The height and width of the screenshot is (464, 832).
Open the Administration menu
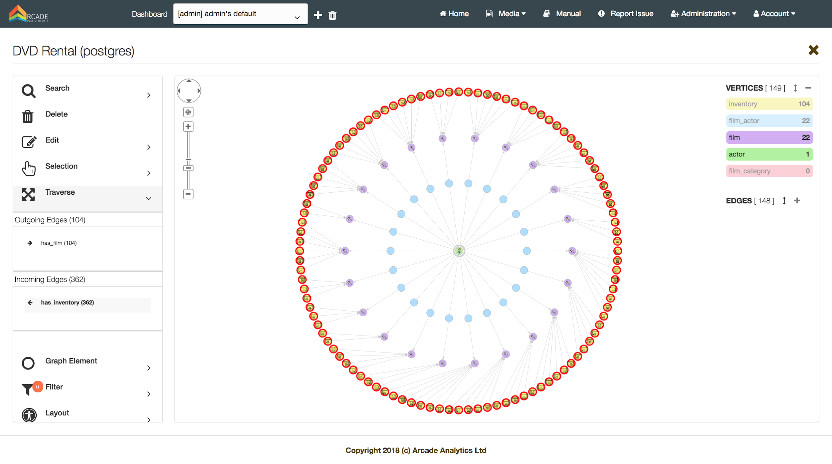[x=703, y=14]
